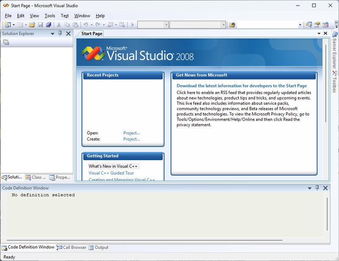Click the Create Project link

coord(131,139)
